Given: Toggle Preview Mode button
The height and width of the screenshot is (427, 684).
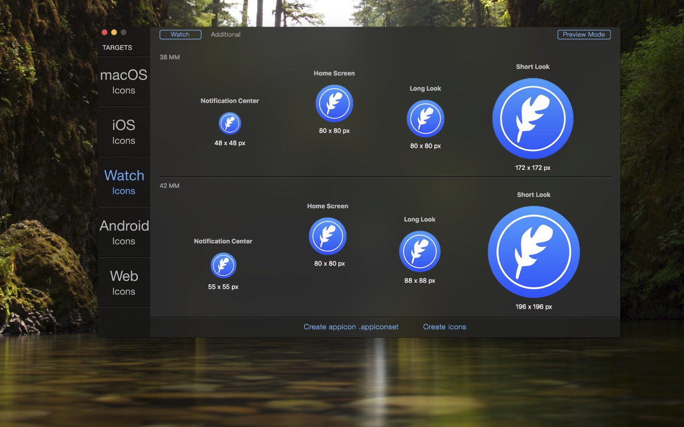Looking at the screenshot, I should click(x=584, y=35).
